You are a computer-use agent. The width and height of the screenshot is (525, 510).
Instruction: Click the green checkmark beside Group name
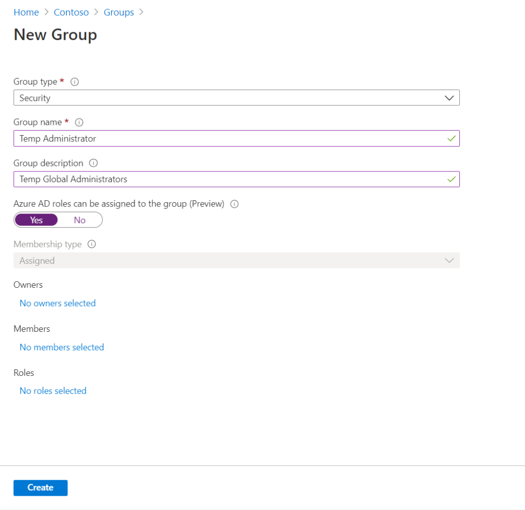451,138
